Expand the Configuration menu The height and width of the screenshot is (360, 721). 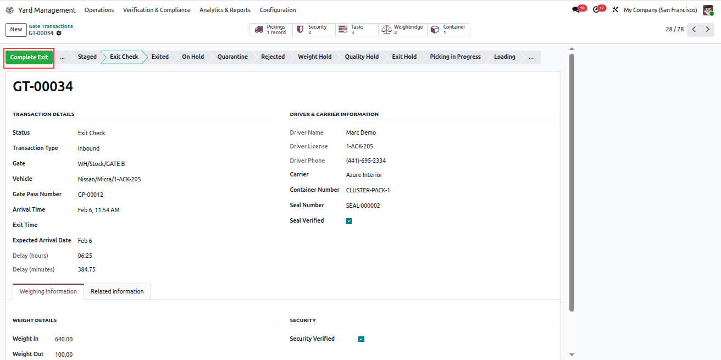[278, 10]
